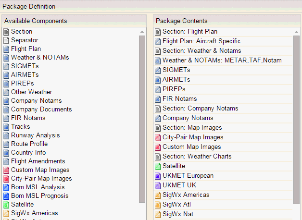Click orange SigWx Americas icon in Available Components
This screenshot has height=220, width=302.
click(6, 213)
